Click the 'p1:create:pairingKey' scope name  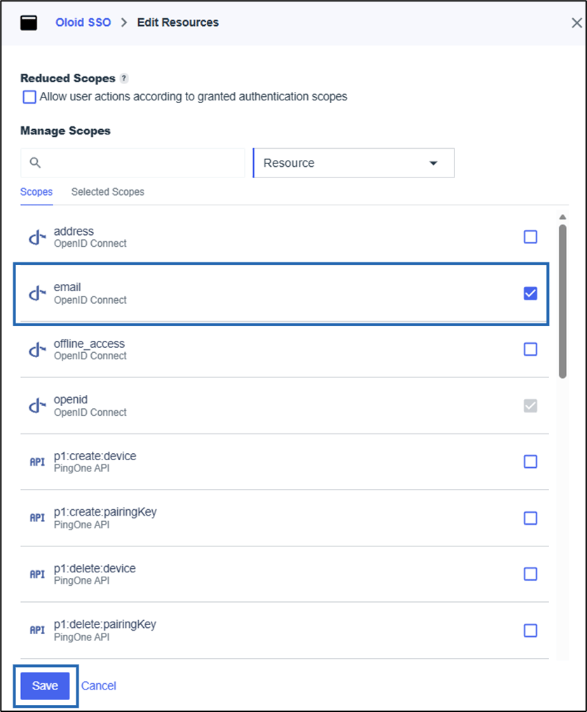pos(105,512)
